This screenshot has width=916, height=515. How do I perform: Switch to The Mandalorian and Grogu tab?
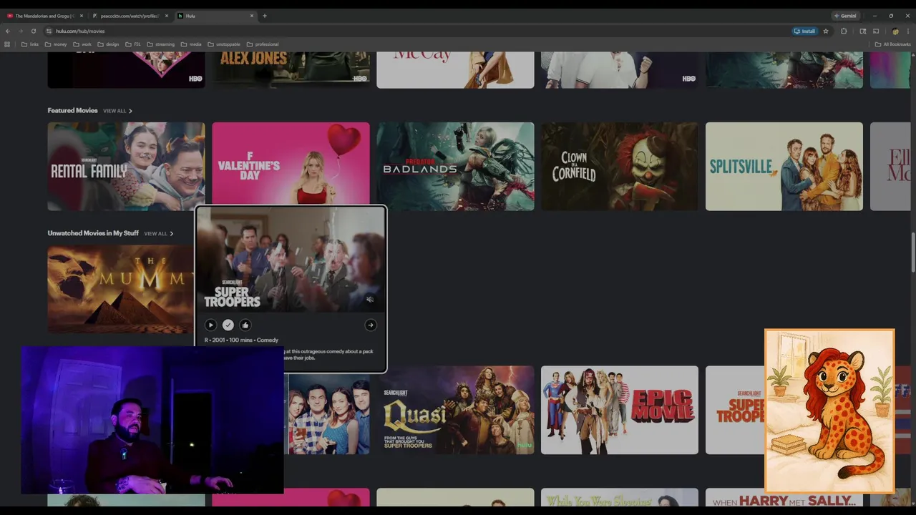coord(44,16)
